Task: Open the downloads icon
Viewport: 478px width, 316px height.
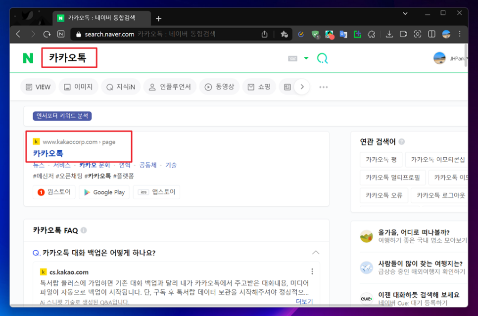Action: [x=389, y=34]
